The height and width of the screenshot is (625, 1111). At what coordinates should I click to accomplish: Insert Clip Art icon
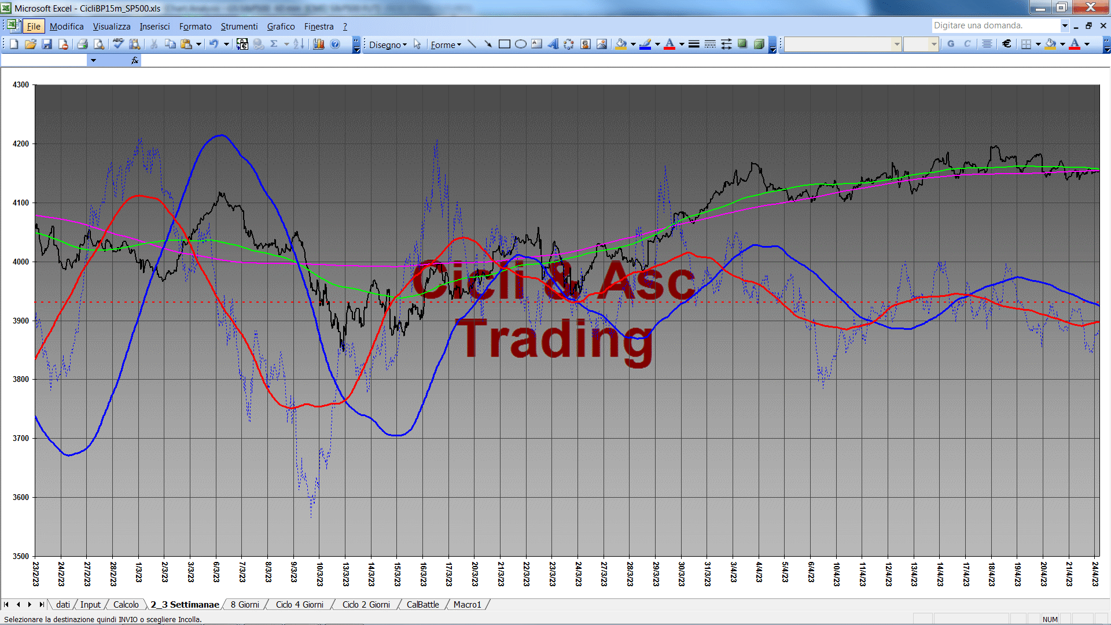click(x=586, y=44)
